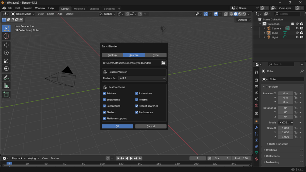Dismiss the dialog with Cancel

click(151, 126)
